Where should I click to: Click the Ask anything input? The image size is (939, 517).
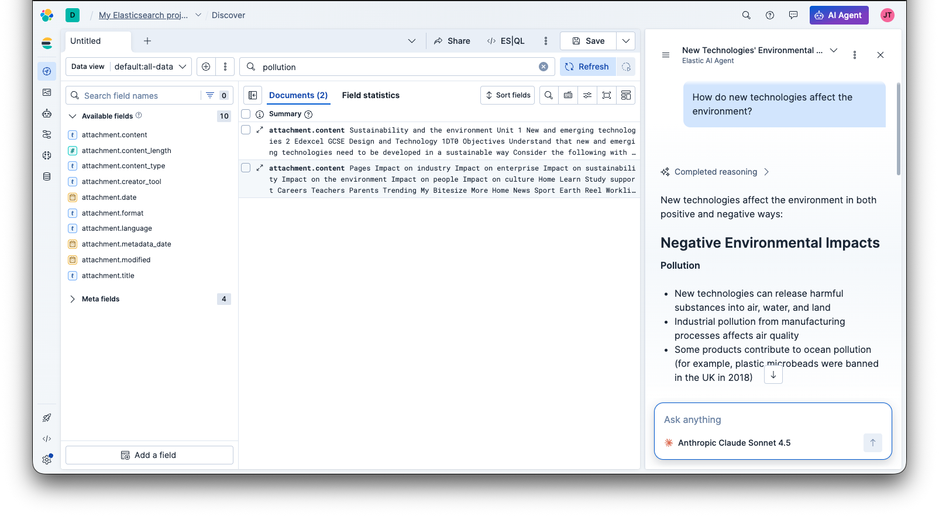pos(773,419)
